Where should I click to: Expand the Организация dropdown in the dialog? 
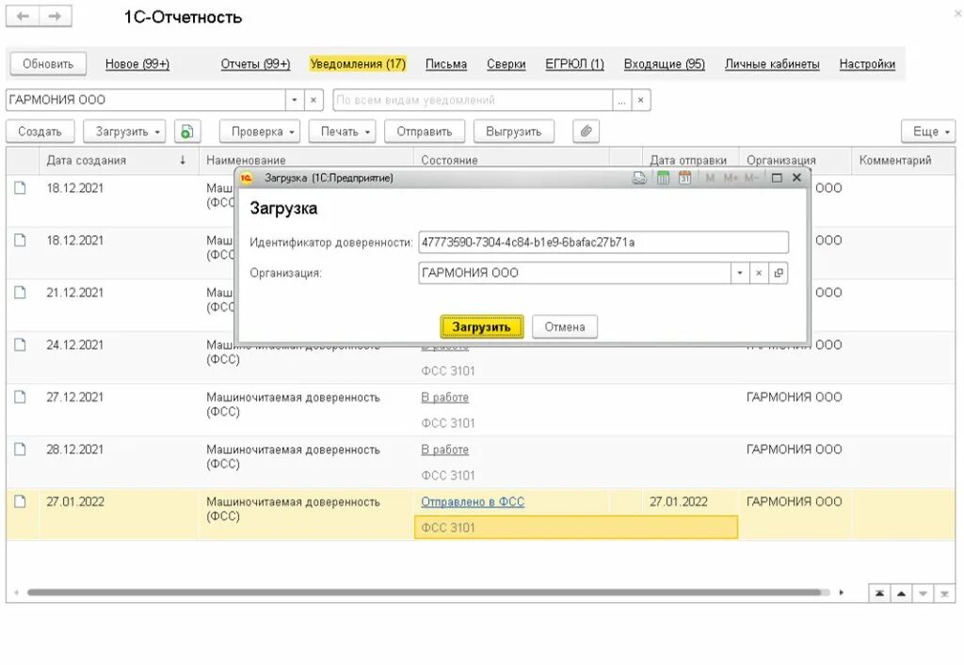coord(740,273)
